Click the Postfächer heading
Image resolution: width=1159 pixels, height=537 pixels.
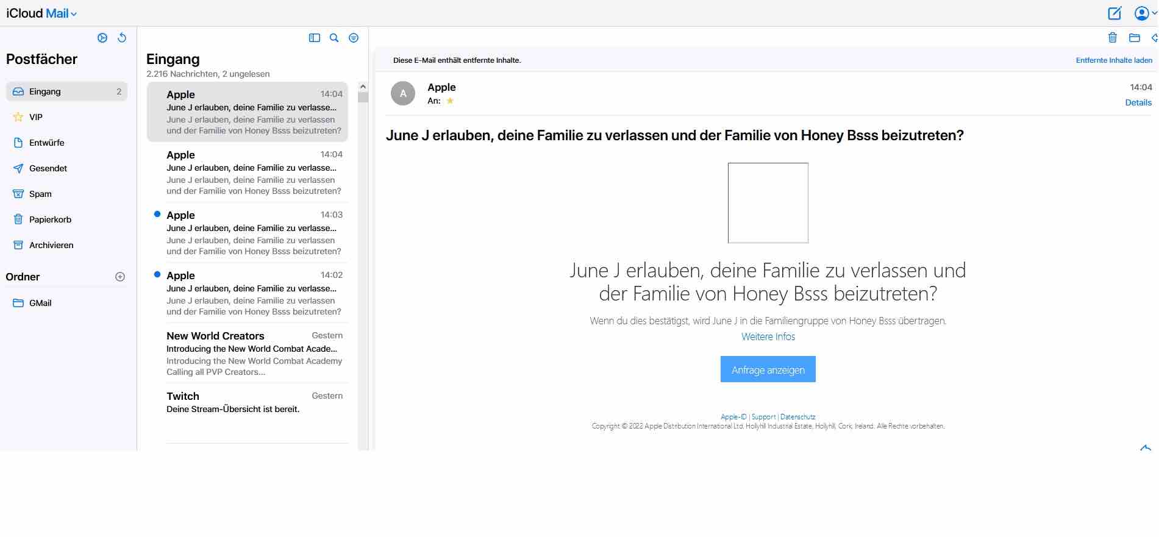click(41, 59)
